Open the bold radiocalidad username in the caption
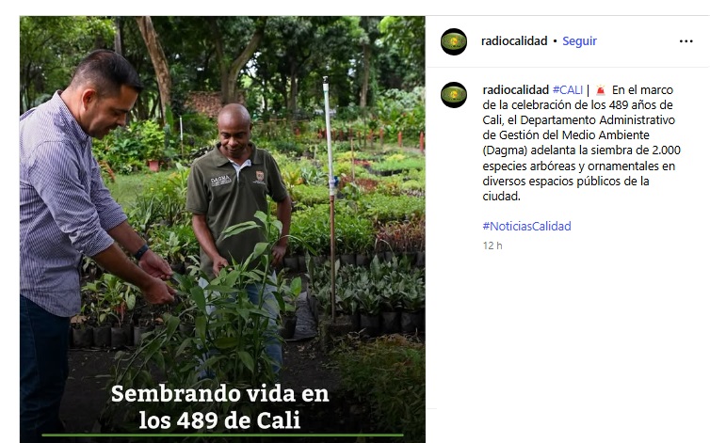Viewport: 710px width, 443px height. click(x=515, y=90)
